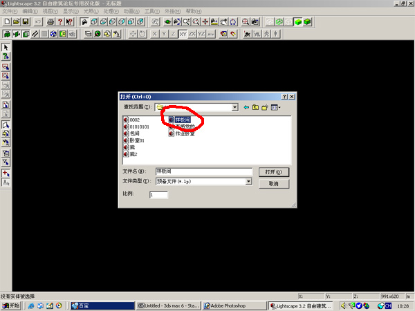Toggle the XY plane constraint button
415x311 pixels.
183,34
